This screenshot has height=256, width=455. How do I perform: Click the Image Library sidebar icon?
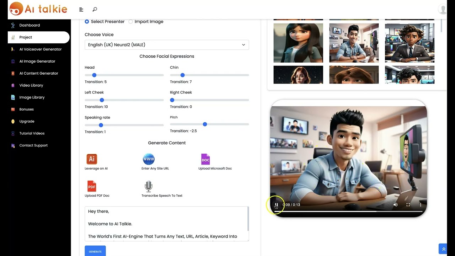(13, 97)
